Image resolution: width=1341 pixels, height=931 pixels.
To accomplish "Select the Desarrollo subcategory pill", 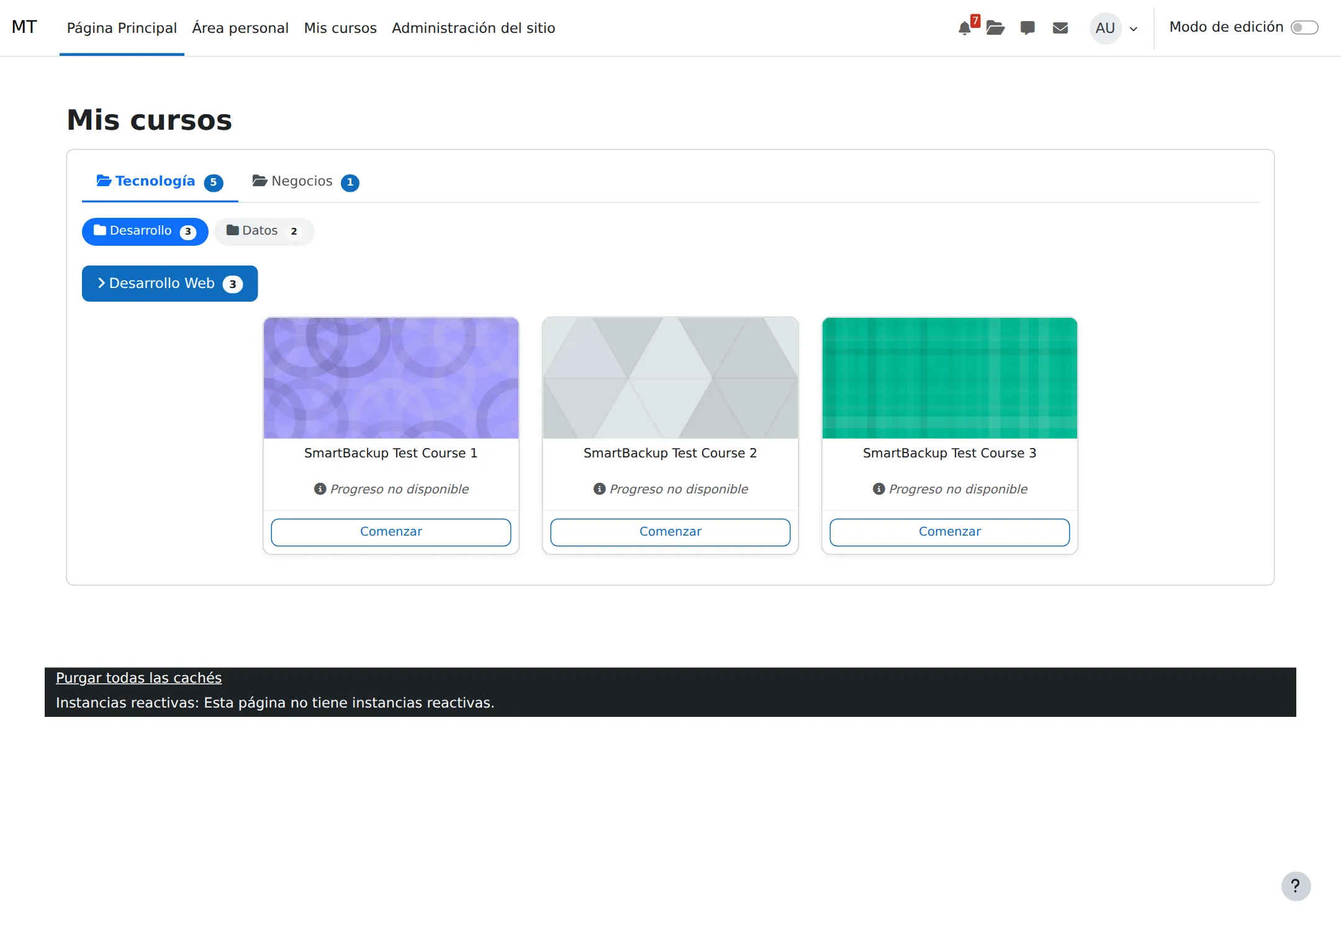I will pos(145,232).
